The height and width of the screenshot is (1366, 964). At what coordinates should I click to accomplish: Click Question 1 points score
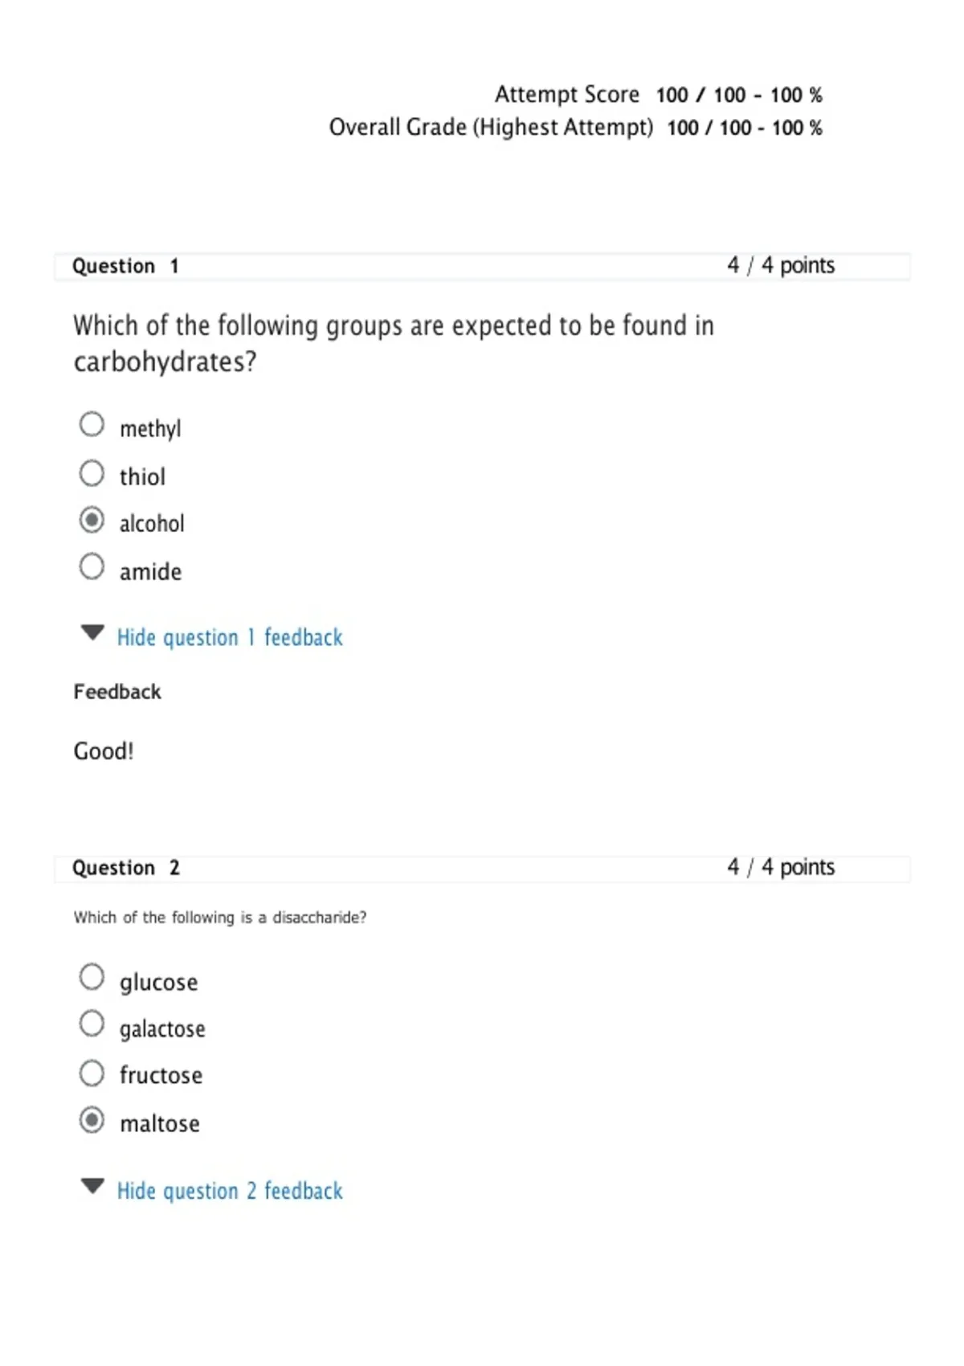(x=781, y=265)
